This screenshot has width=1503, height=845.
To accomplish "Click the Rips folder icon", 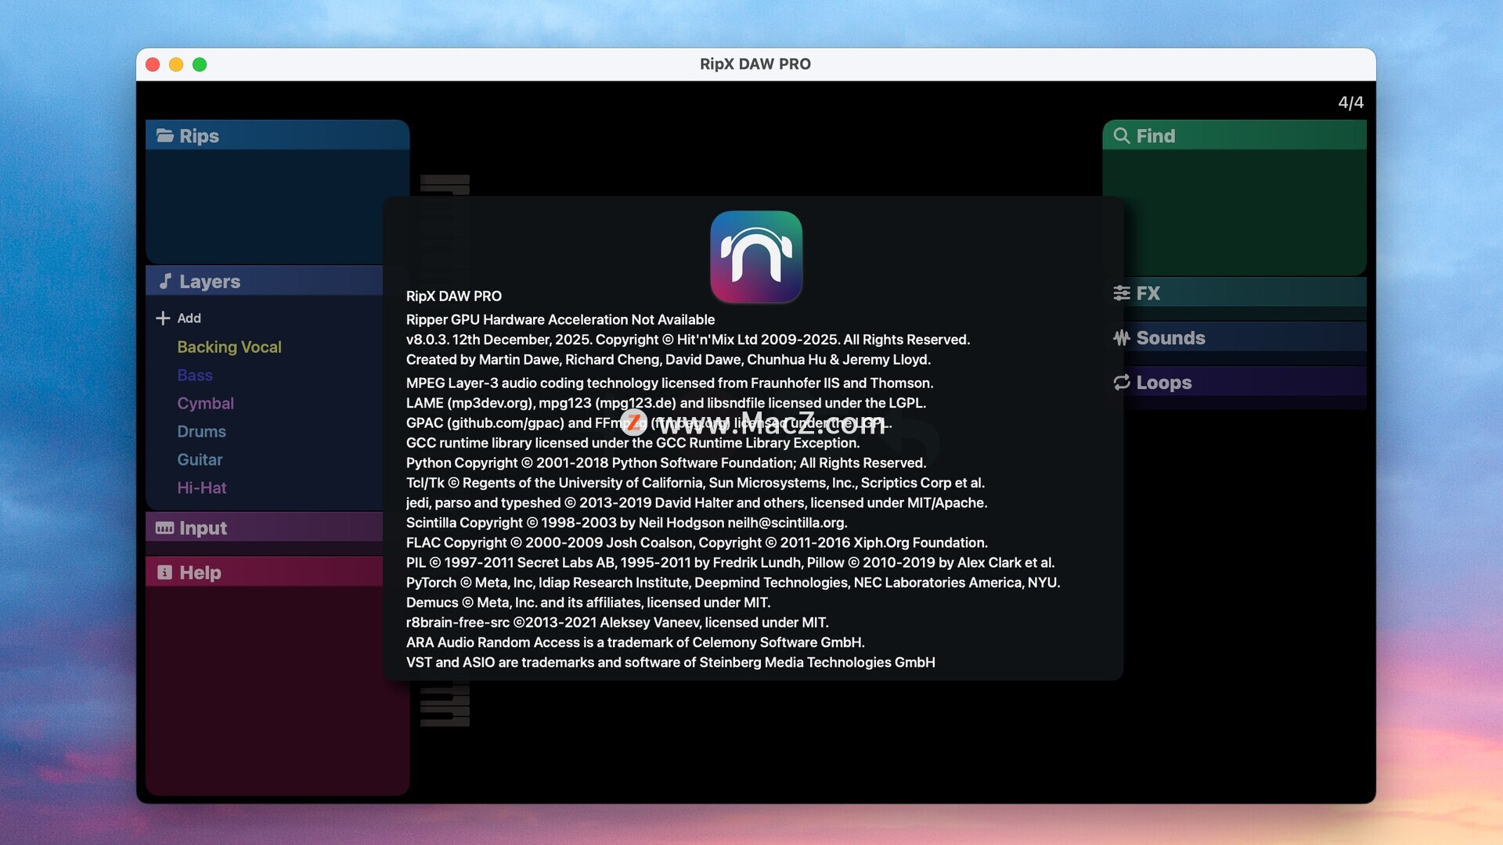I will click(x=164, y=135).
